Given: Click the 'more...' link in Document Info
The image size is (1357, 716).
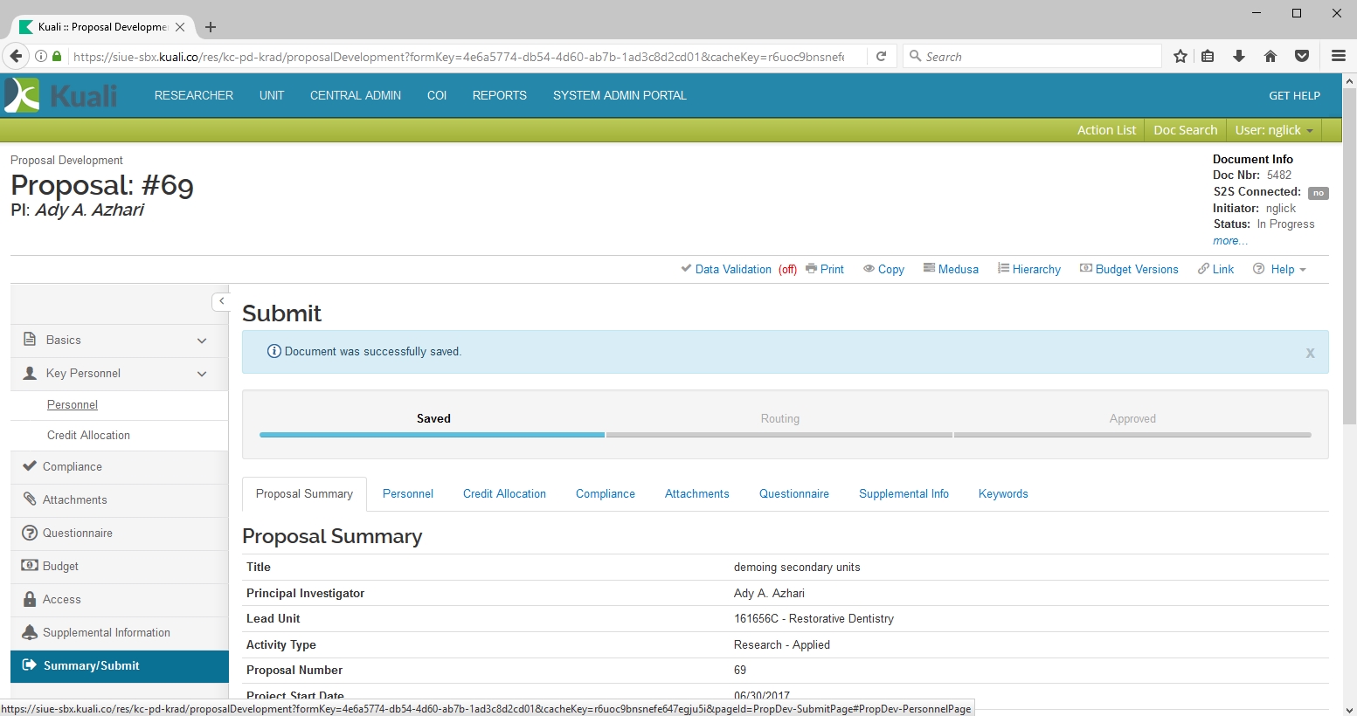Looking at the screenshot, I should (x=1229, y=241).
